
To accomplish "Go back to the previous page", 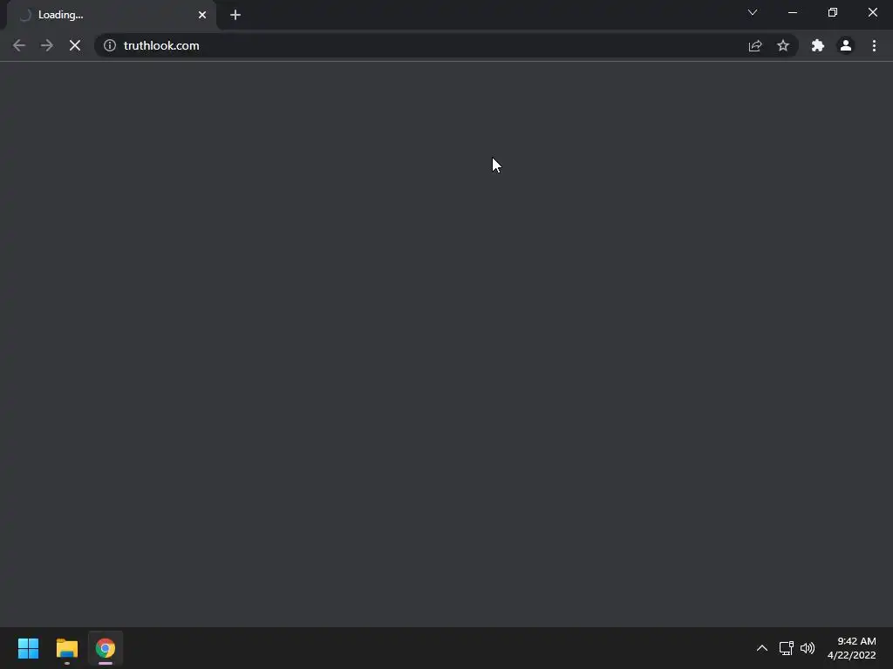I will 19,45.
